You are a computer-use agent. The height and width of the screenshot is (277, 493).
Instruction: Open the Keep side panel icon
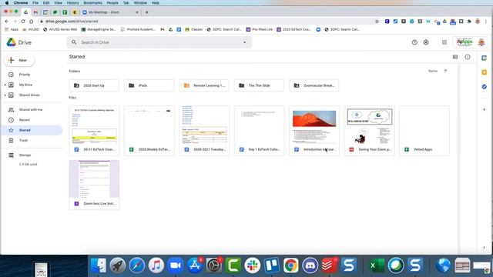click(x=485, y=72)
